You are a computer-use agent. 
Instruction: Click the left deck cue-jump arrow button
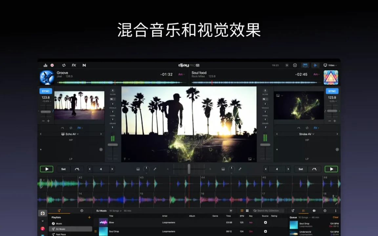click(x=77, y=169)
